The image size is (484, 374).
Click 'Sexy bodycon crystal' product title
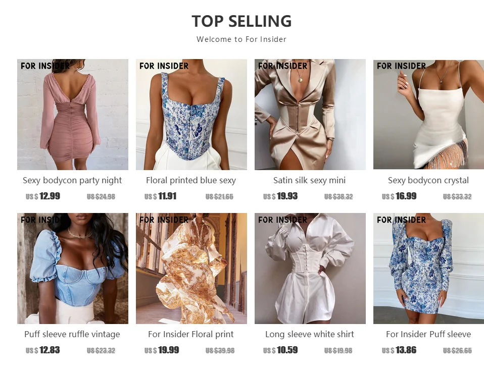[x=428, y=180]
